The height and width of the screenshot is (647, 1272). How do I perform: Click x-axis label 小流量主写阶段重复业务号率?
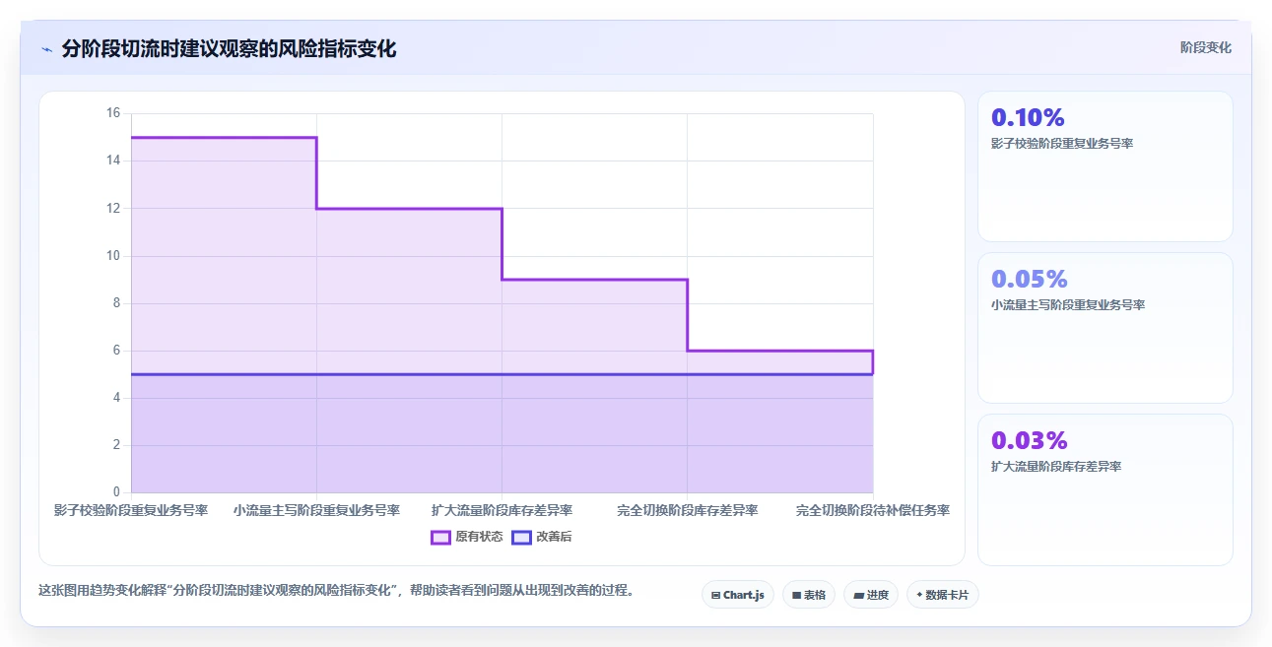(316, 510)
